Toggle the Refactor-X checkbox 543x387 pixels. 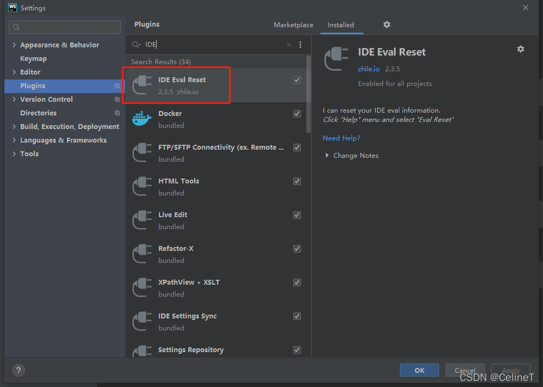[x=297, y=249]
